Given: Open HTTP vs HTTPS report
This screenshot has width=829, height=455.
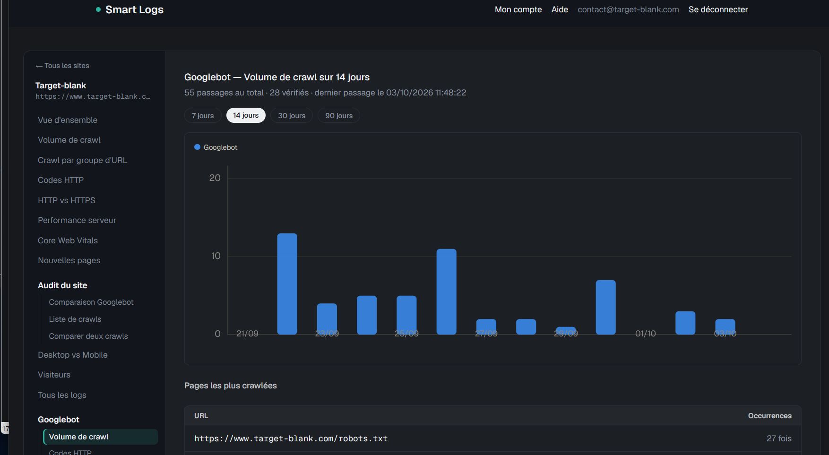Looking at the screenshot, I should tap(66, 200).
